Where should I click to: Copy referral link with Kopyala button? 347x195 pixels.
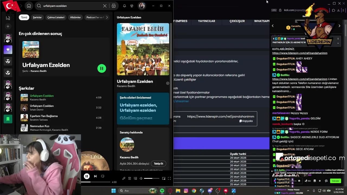pyautogui.click(x=246, y=121)
